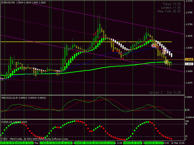Select the white 1.3683 current price tag
This screenshot has width=194, height=145.
click(x=189, y=64)
